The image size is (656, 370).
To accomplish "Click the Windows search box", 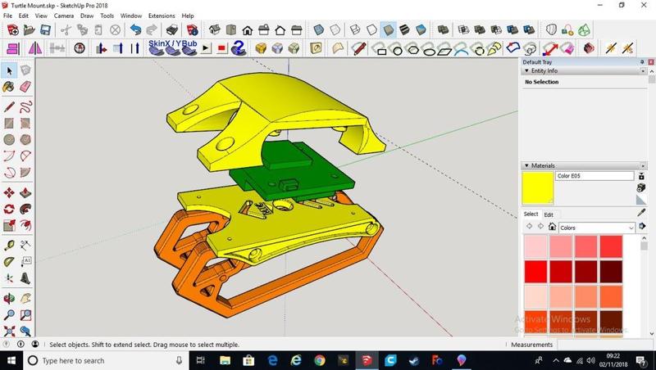I will [x=107, y=360].
